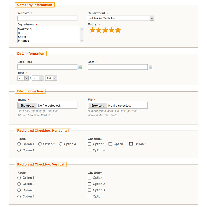Set rating to one star

(x=92, y=30)
